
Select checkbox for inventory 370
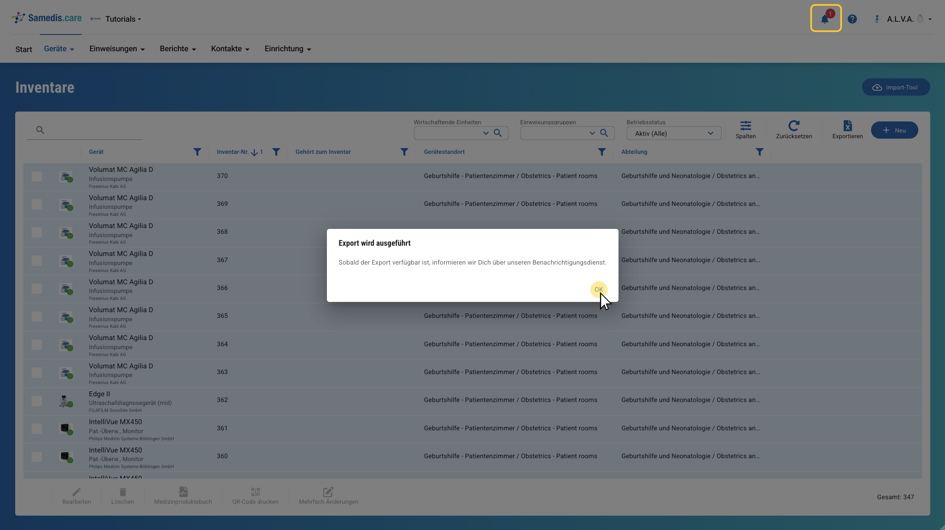(37, 176)
